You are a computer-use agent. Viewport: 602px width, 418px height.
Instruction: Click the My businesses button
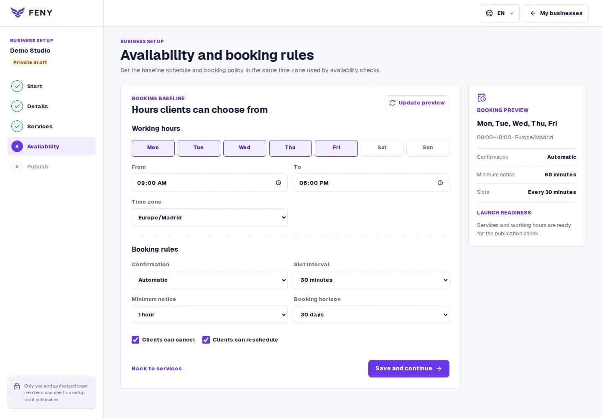556,13
